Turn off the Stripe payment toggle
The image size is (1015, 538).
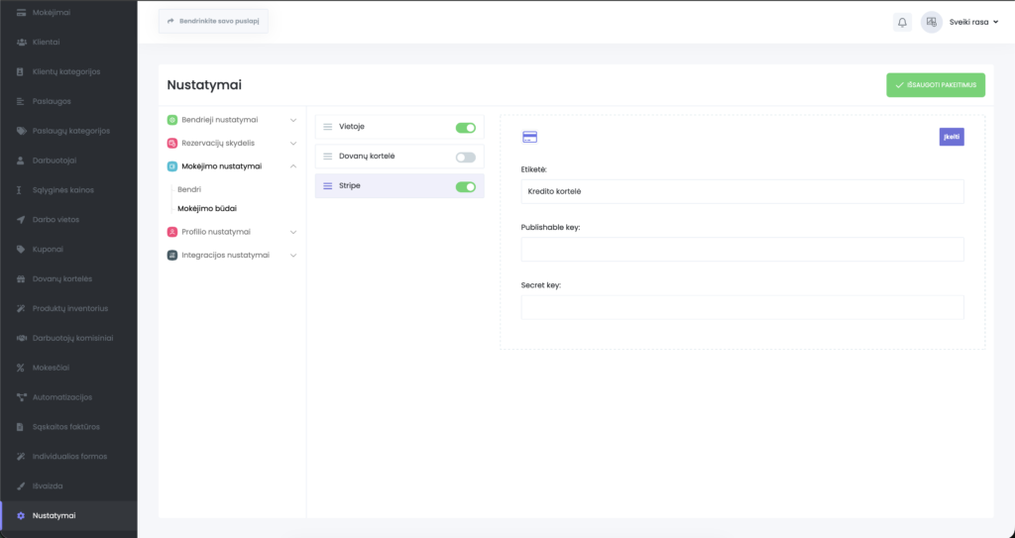click(465, 186)
